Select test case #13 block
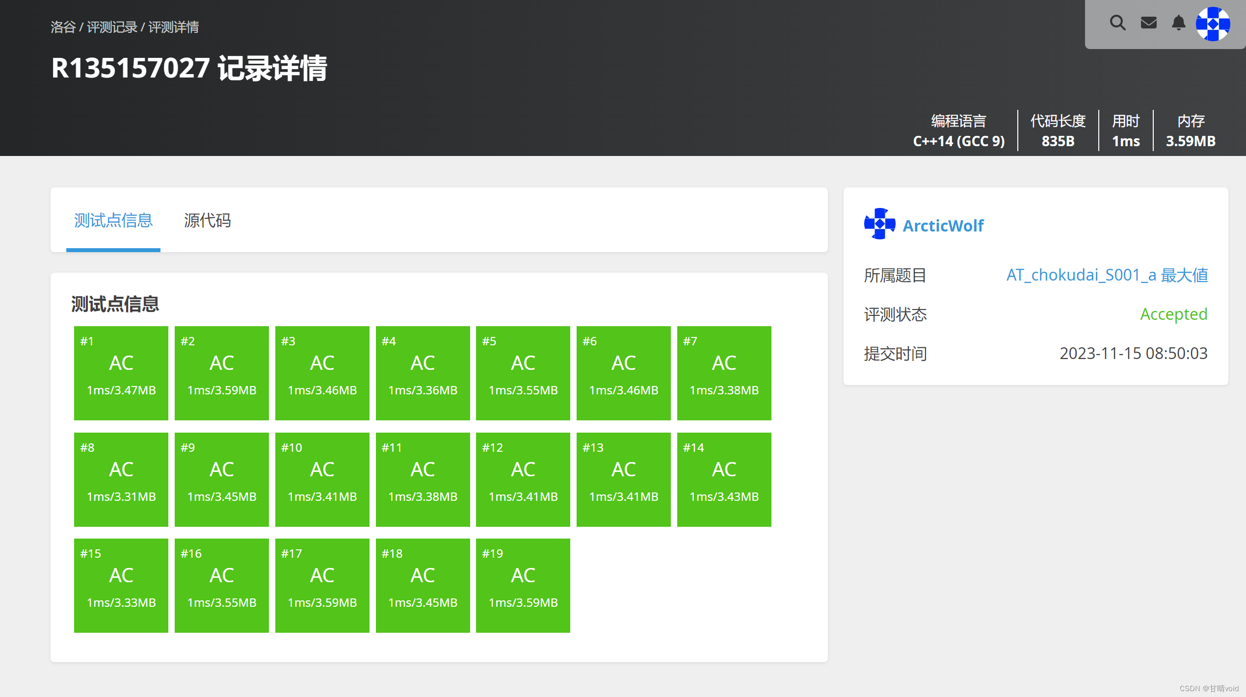This screenshot has width=1246, height=697. click(624, 480)
